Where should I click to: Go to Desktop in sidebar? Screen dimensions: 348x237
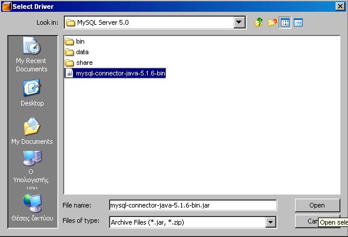coord(32,93)
